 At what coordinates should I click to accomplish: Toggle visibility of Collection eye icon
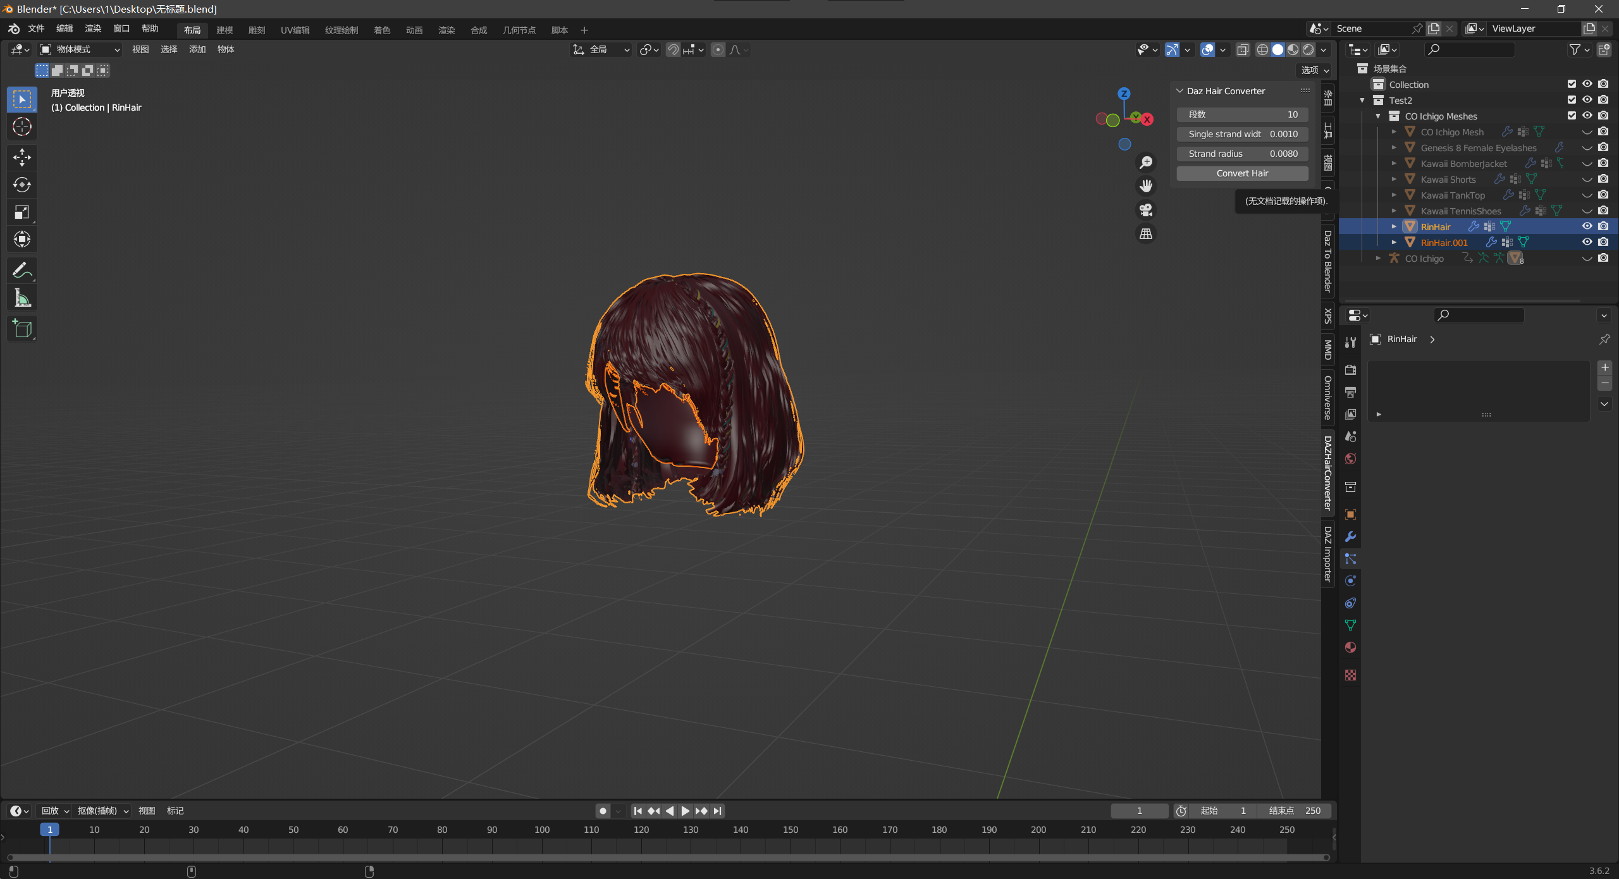point(1587,84)
